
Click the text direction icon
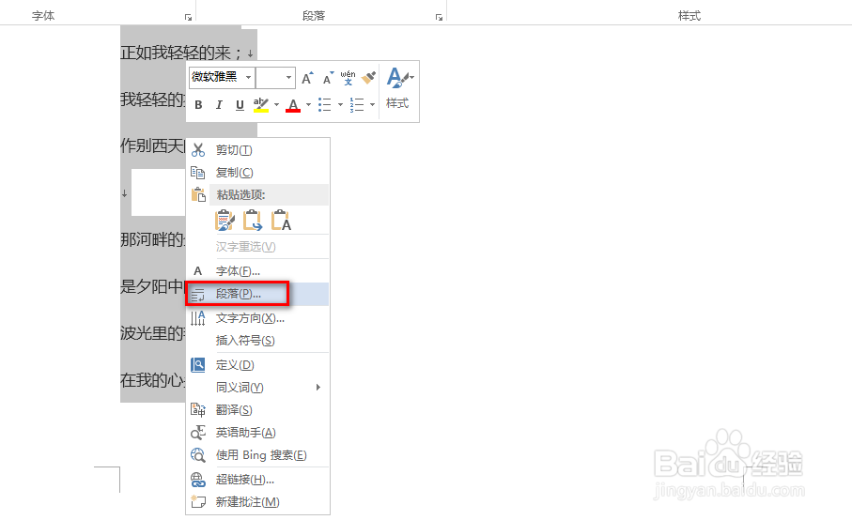pos(198,318)
